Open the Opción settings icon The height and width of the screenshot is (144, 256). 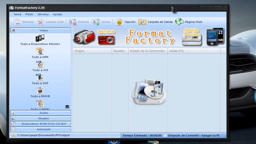coord(119,22)
